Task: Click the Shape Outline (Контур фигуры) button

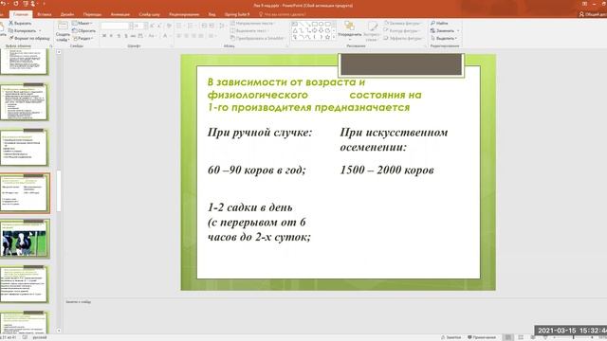Action: (x=401, y=30)
